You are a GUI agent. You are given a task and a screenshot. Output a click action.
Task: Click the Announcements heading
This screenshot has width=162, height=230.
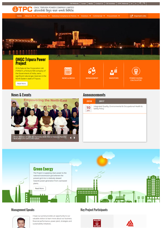(x=94, y=95)
